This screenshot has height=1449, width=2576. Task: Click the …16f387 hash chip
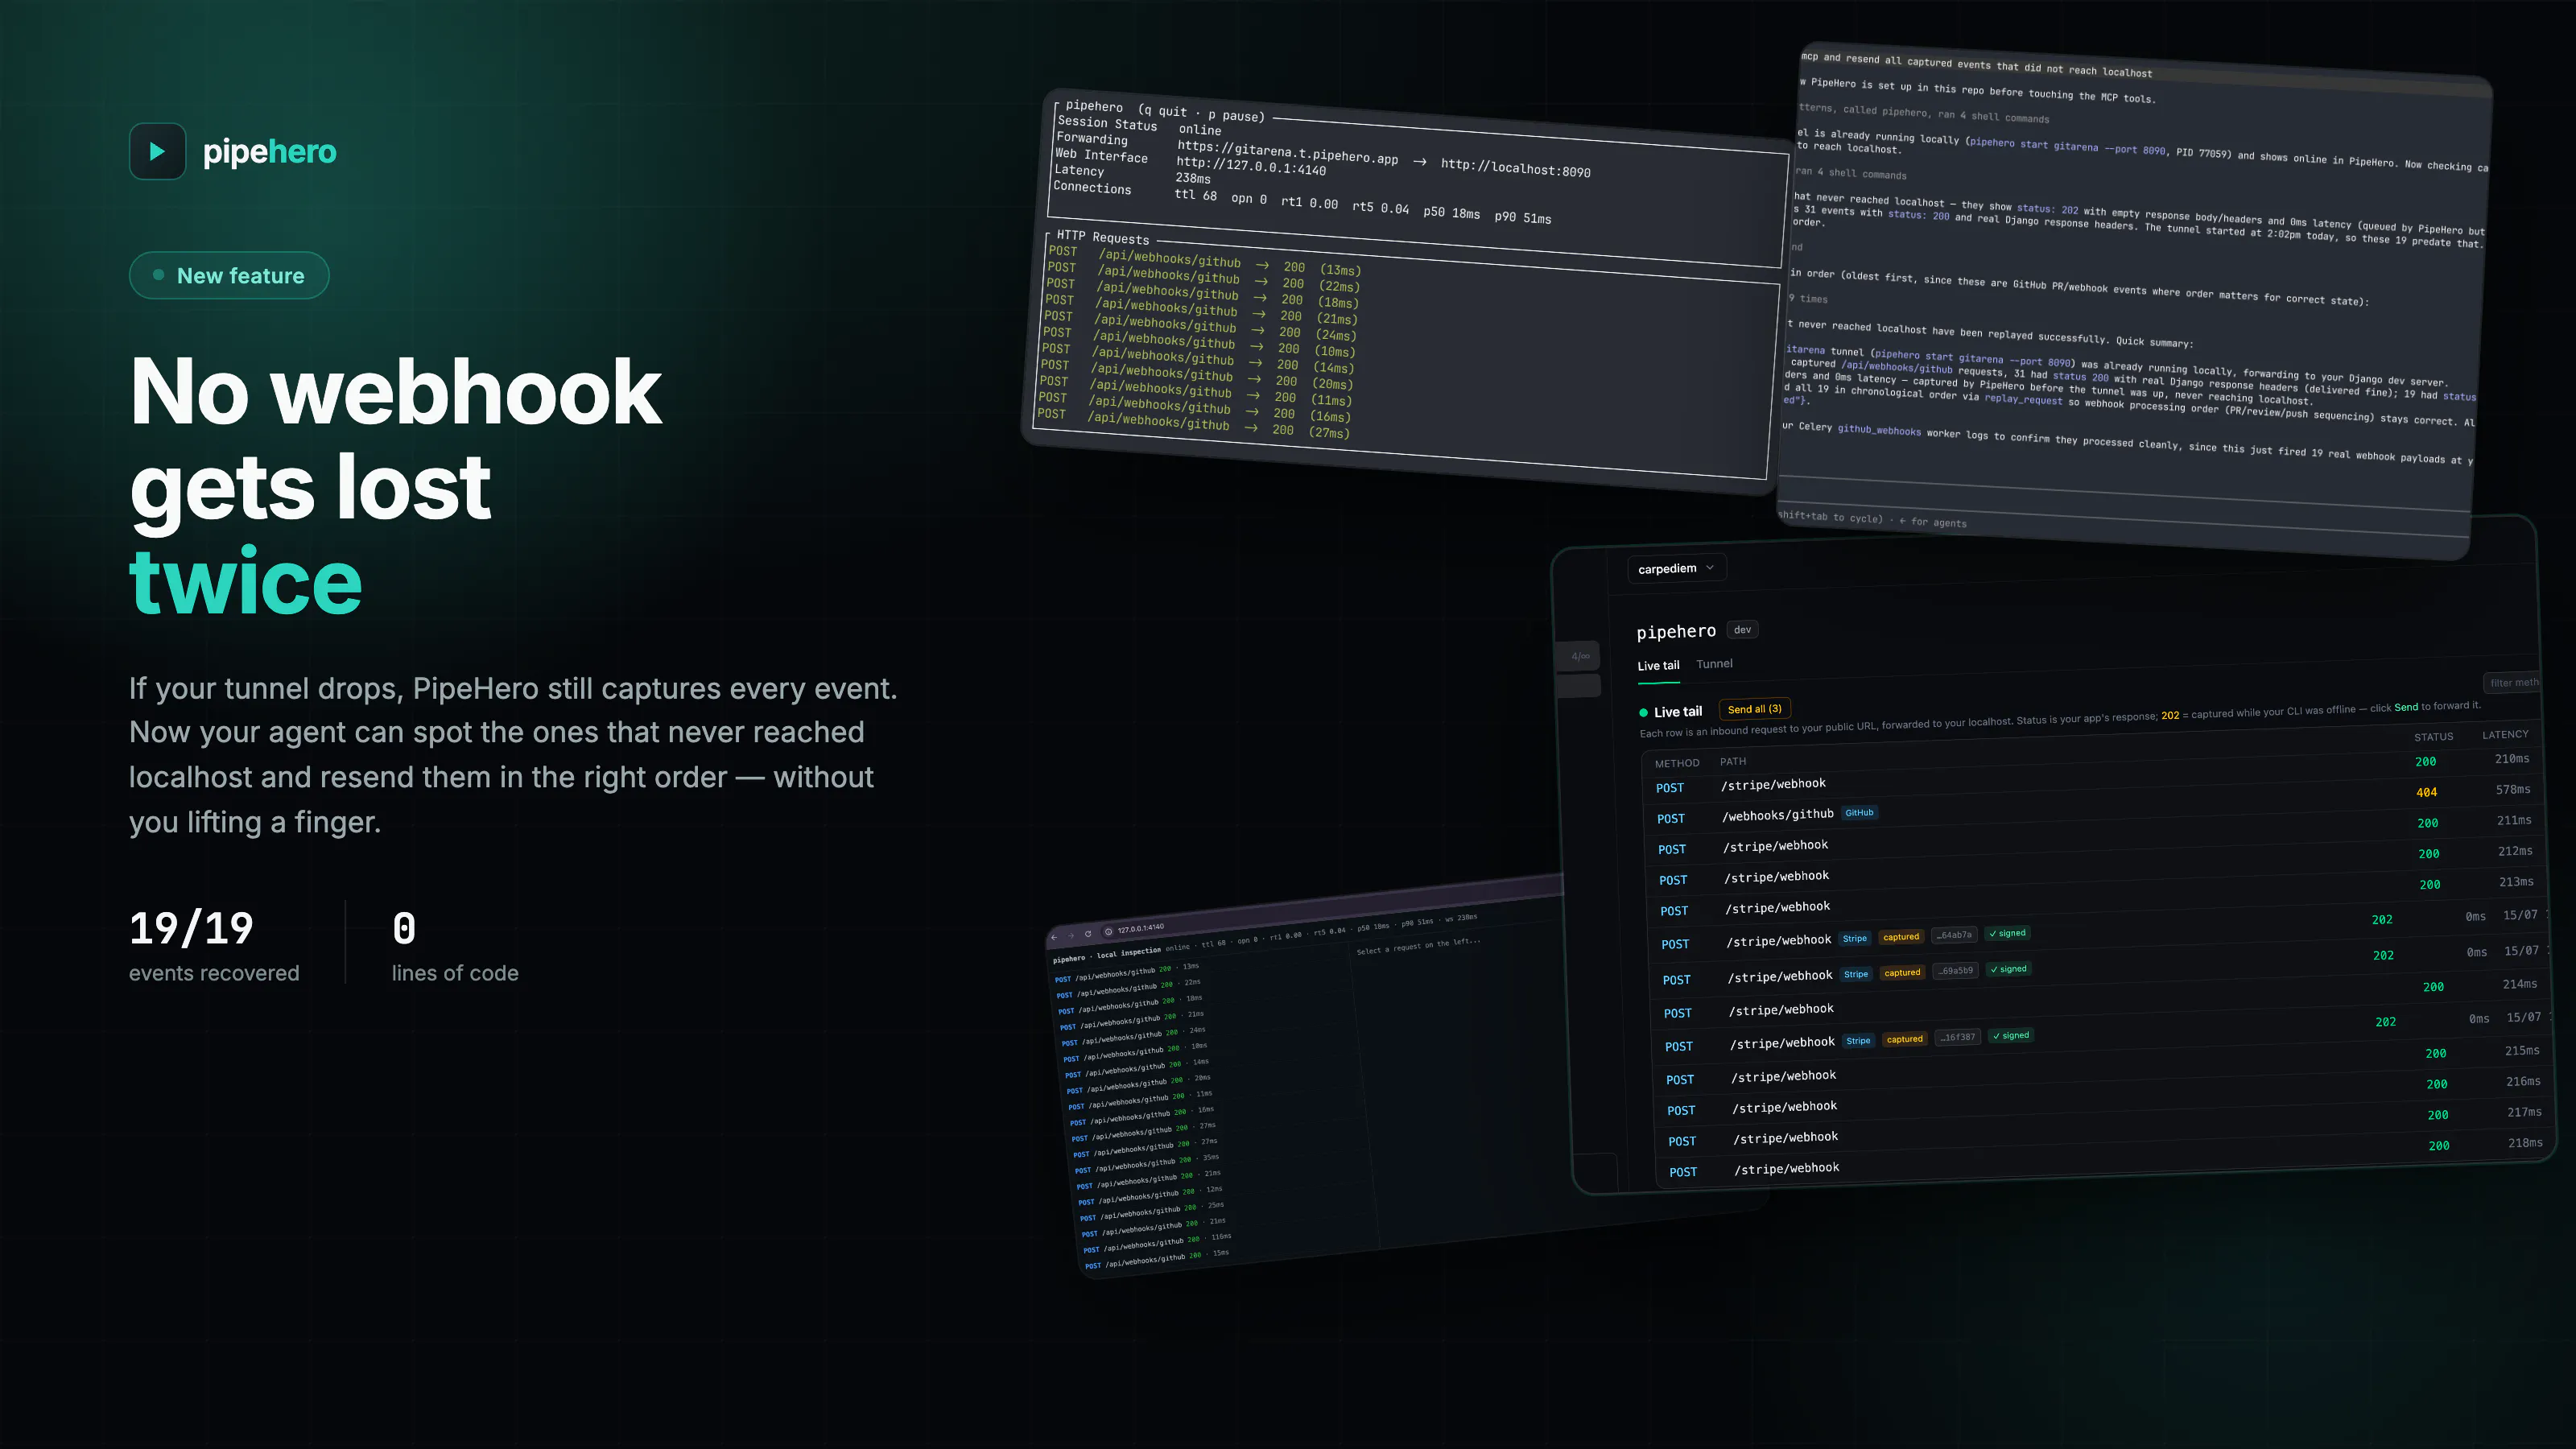click(x=1958, y=1037)
